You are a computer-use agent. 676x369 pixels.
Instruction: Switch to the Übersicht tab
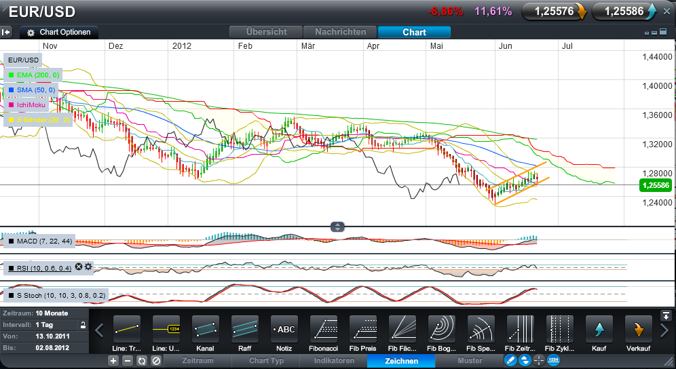266,32
